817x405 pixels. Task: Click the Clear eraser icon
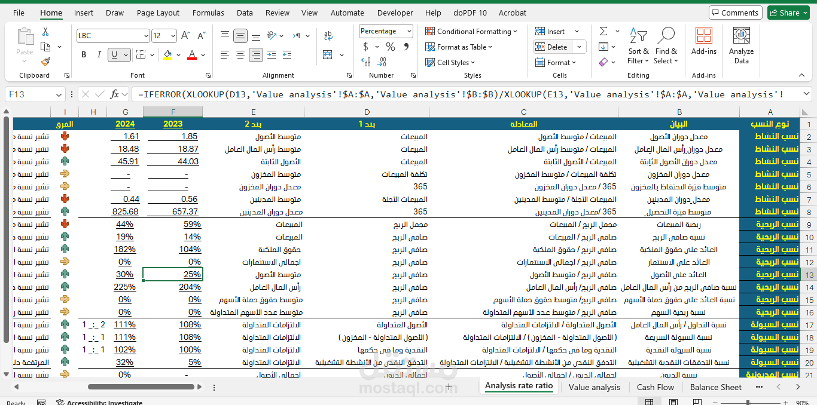(603, 62)
